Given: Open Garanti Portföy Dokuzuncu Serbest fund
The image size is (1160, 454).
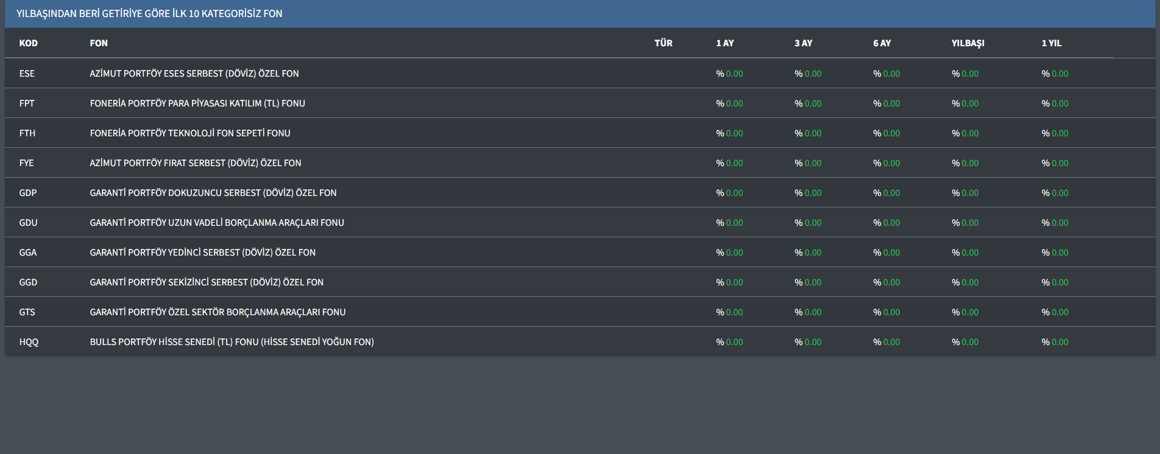Looking at the screenshot, I should (x=213, y=193).
